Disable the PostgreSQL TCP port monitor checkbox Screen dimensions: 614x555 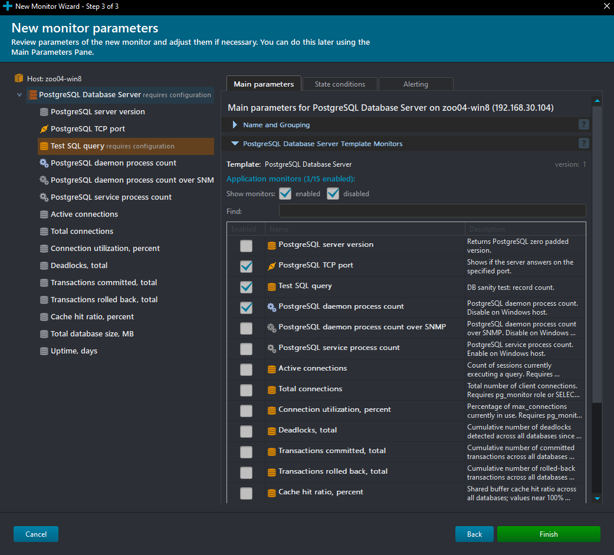[247, 266]
